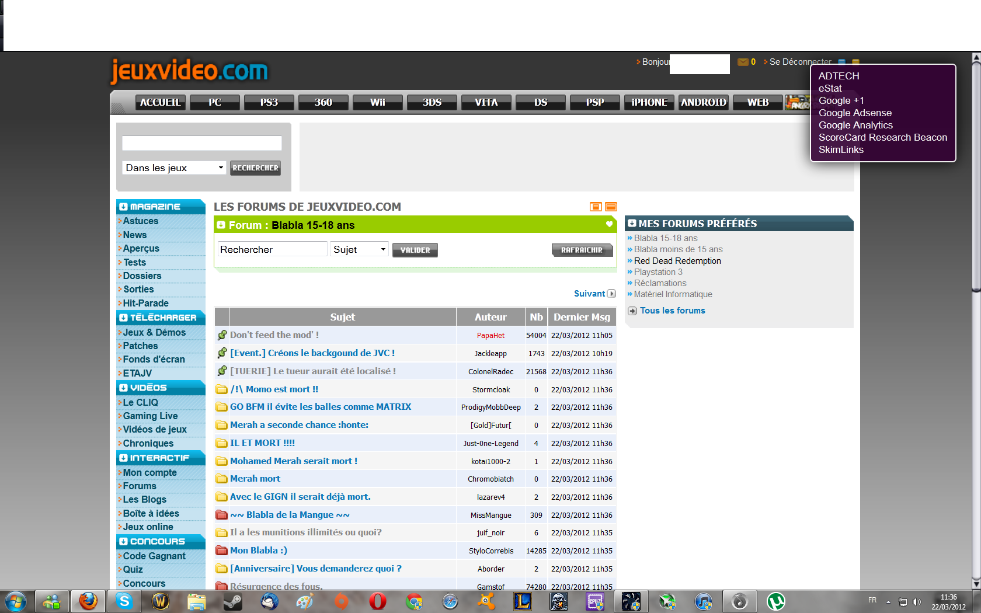Viewport: 981px width, 613px height.
Task: Go to ACCUEIL in the navigation bar
Action: coord(160,102)
